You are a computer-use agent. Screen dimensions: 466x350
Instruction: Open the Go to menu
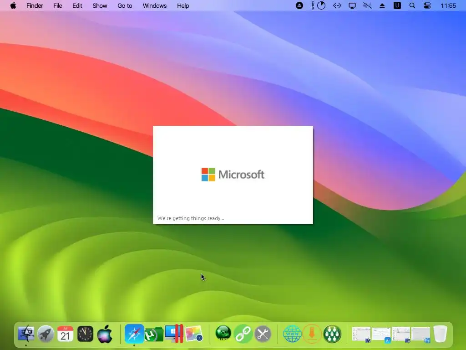point(125,5)
